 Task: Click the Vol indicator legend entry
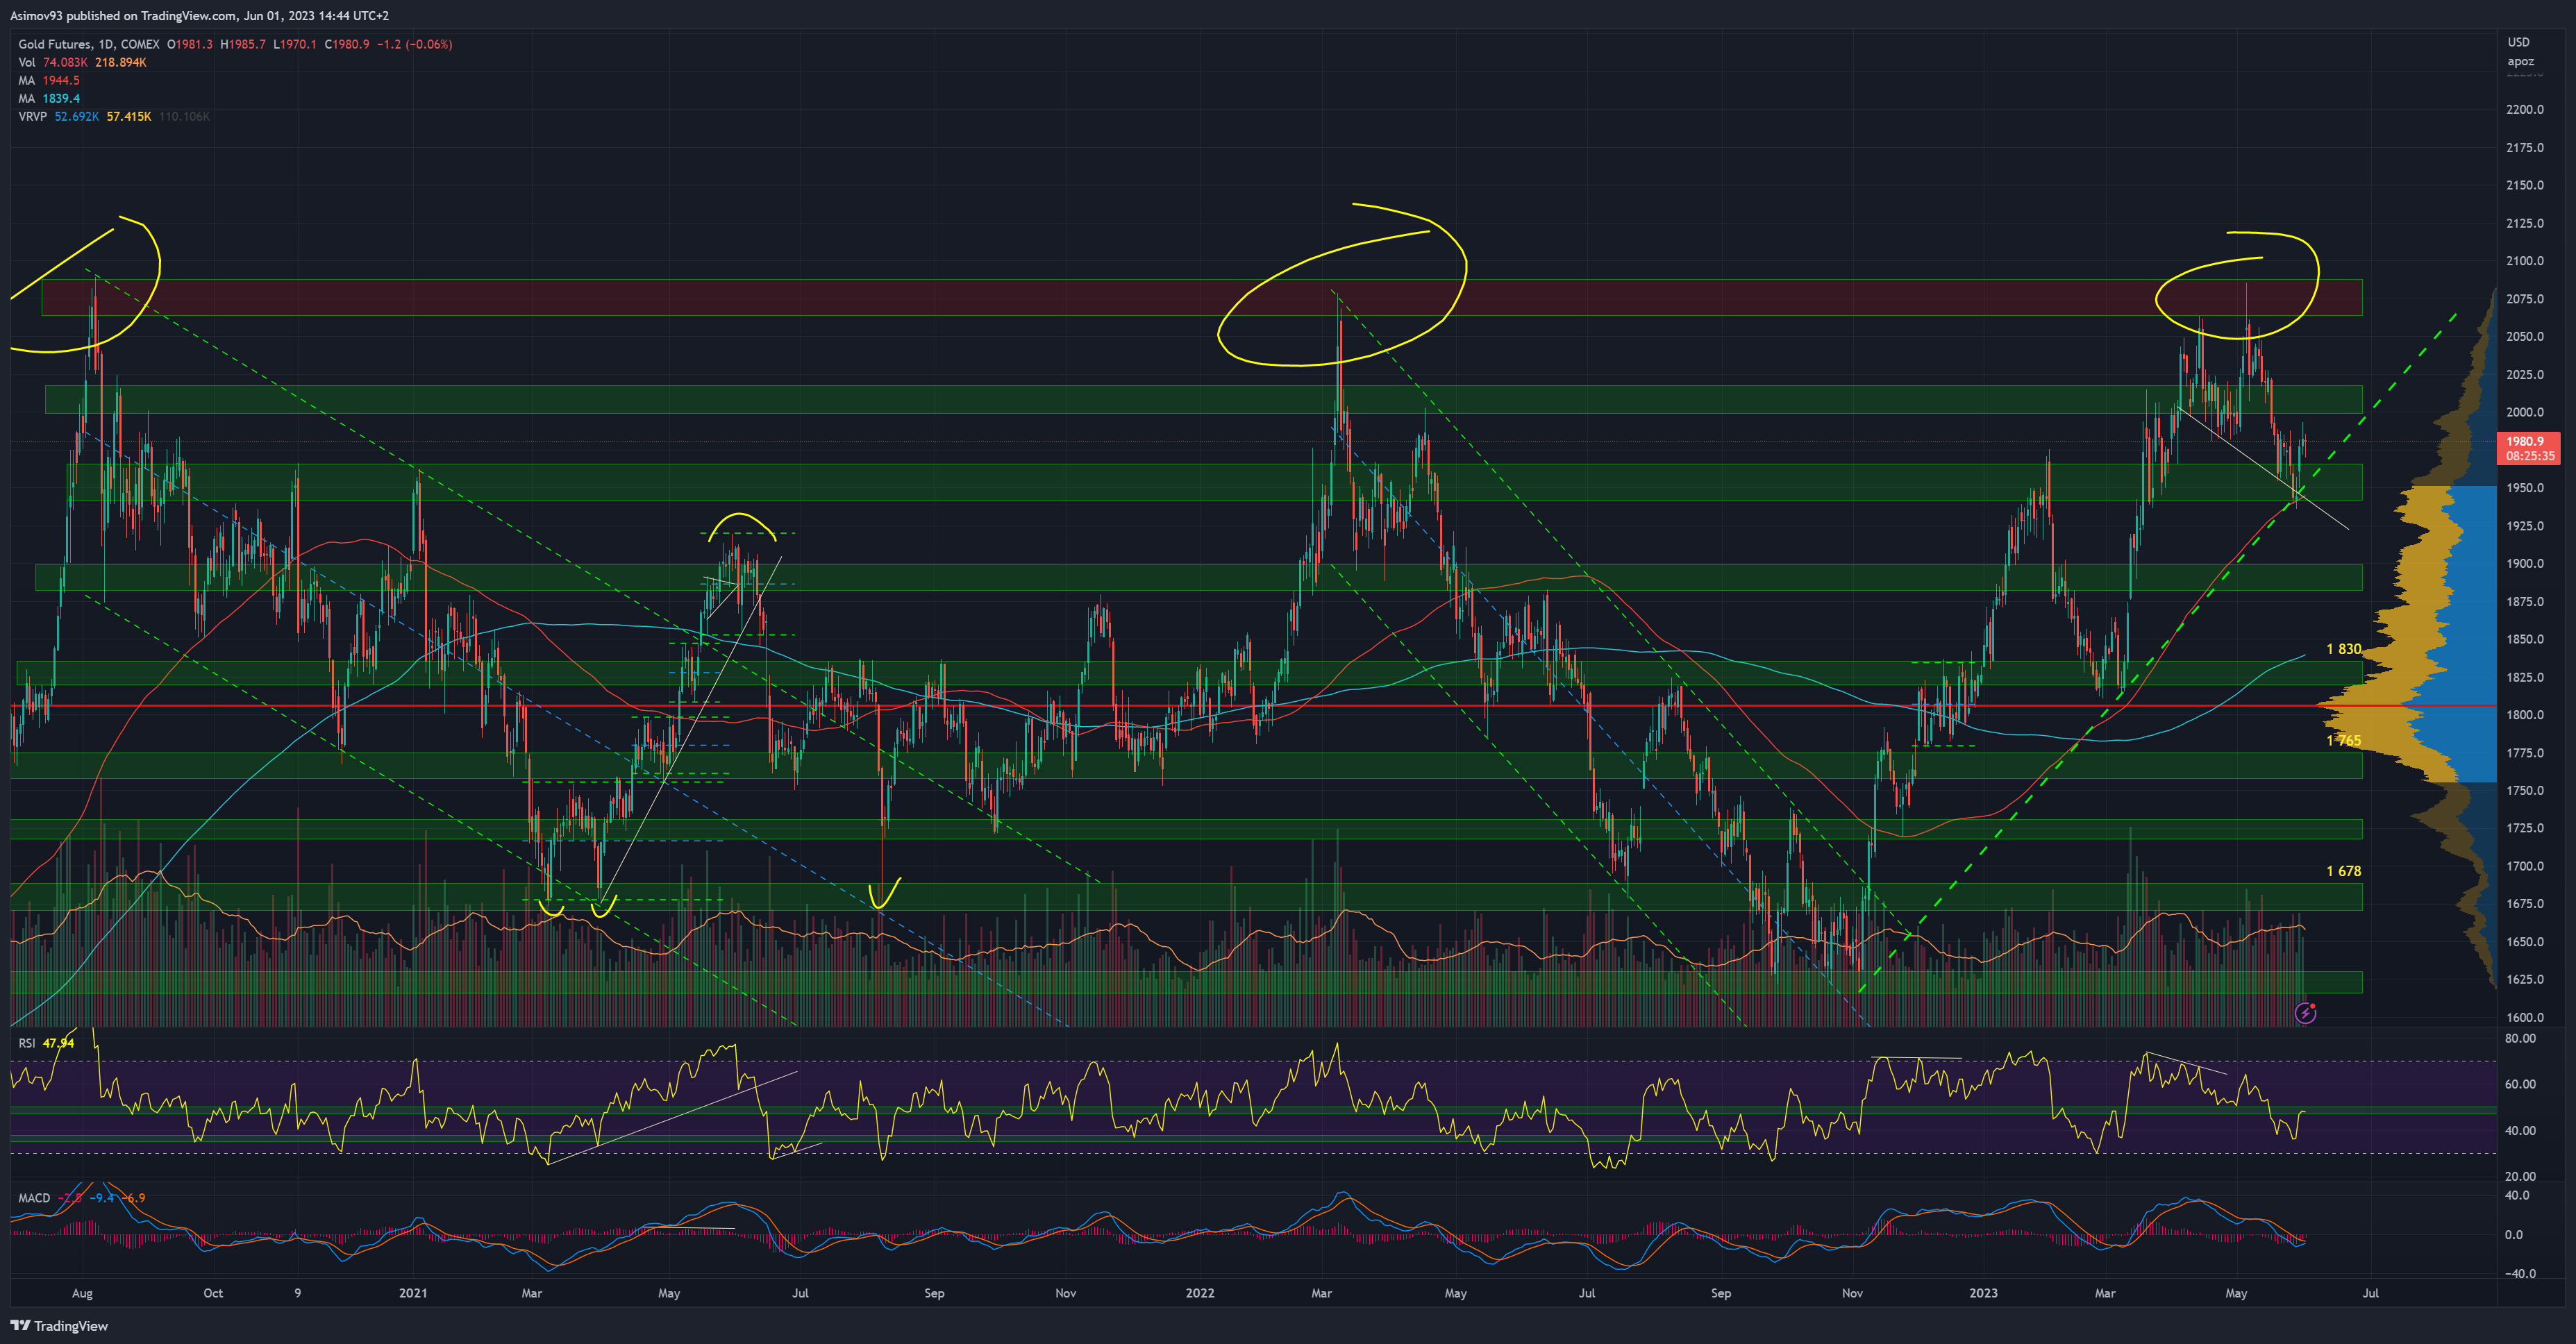click(27, 62)
